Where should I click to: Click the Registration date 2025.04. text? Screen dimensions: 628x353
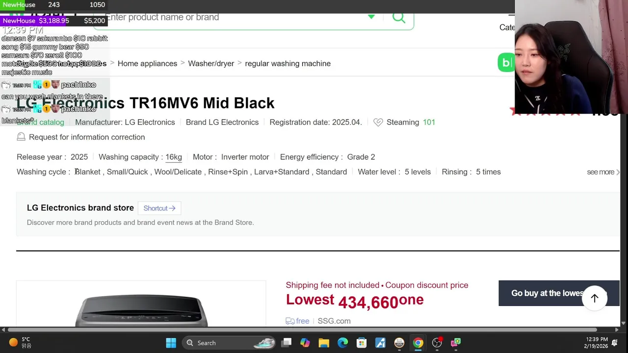(315, 122)
